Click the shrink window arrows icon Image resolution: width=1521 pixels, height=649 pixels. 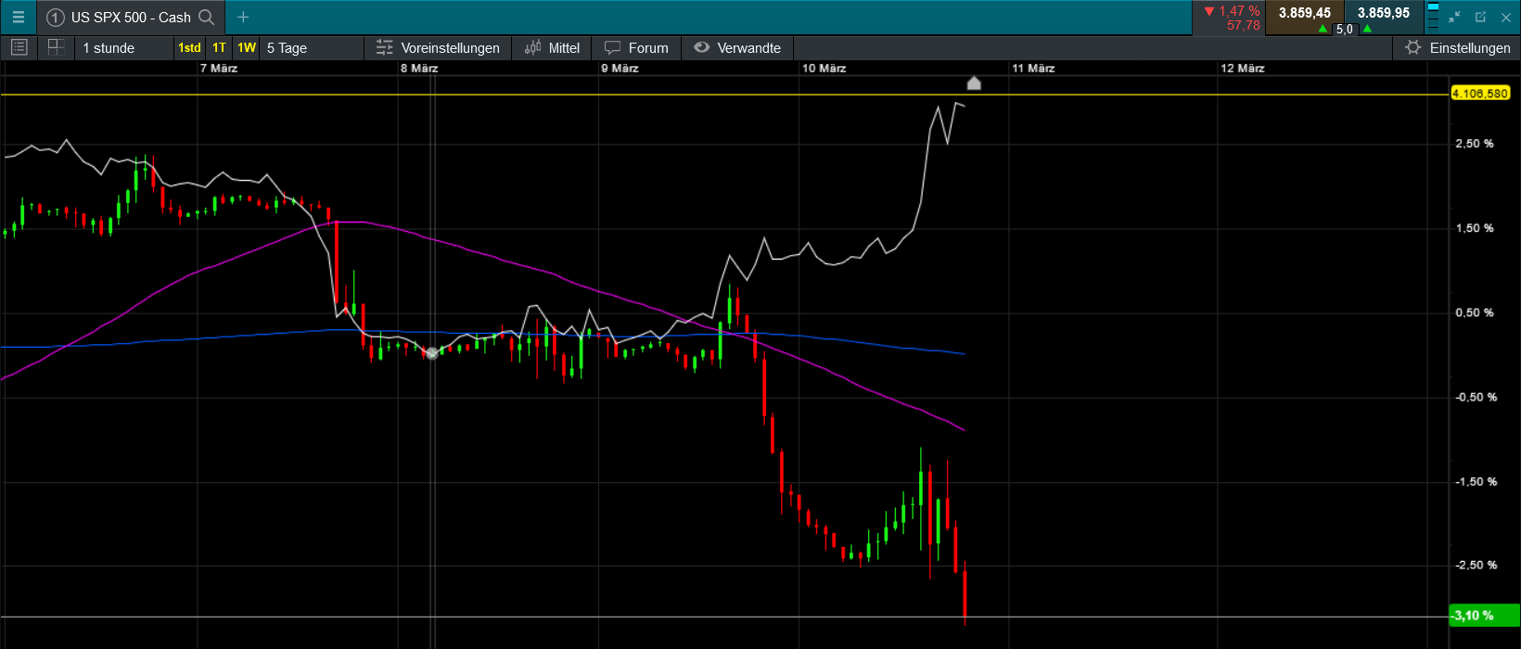(x=1454, y=17)
